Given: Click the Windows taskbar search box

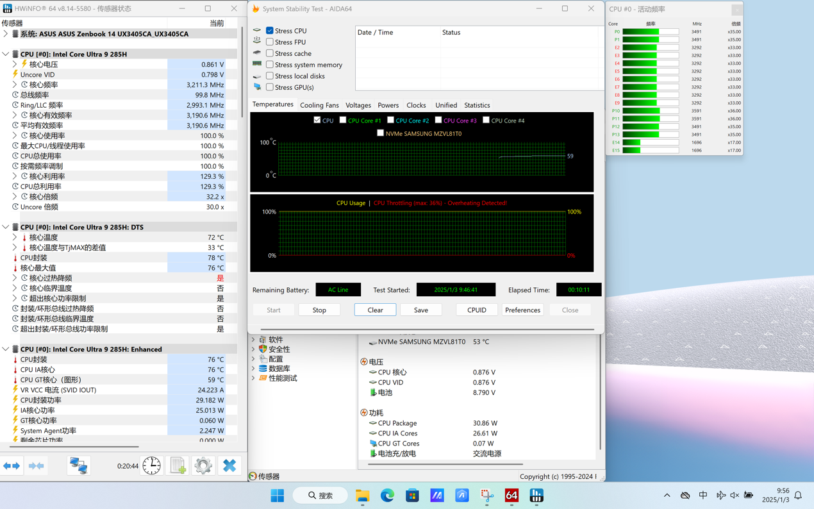Looking at the screenshot, I should (x=321, y=496).
